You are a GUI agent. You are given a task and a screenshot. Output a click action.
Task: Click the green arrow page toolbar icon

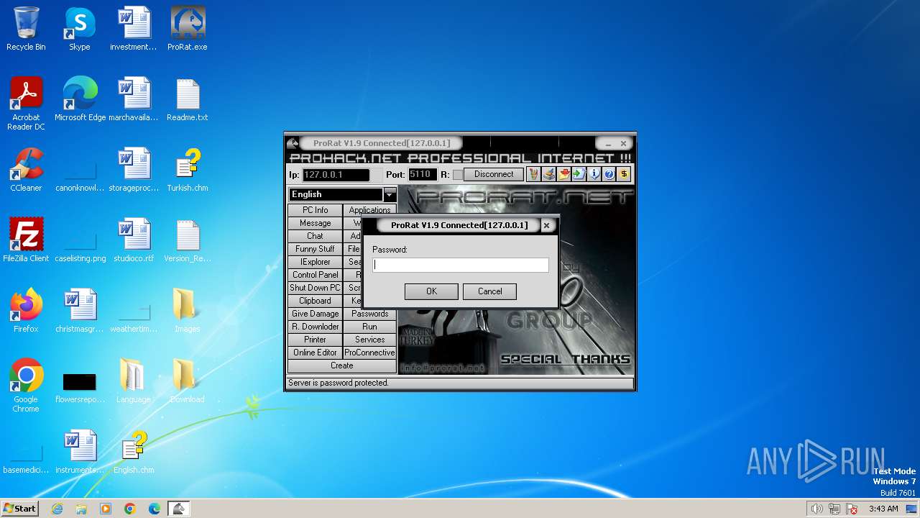click(x=579, y=174)
